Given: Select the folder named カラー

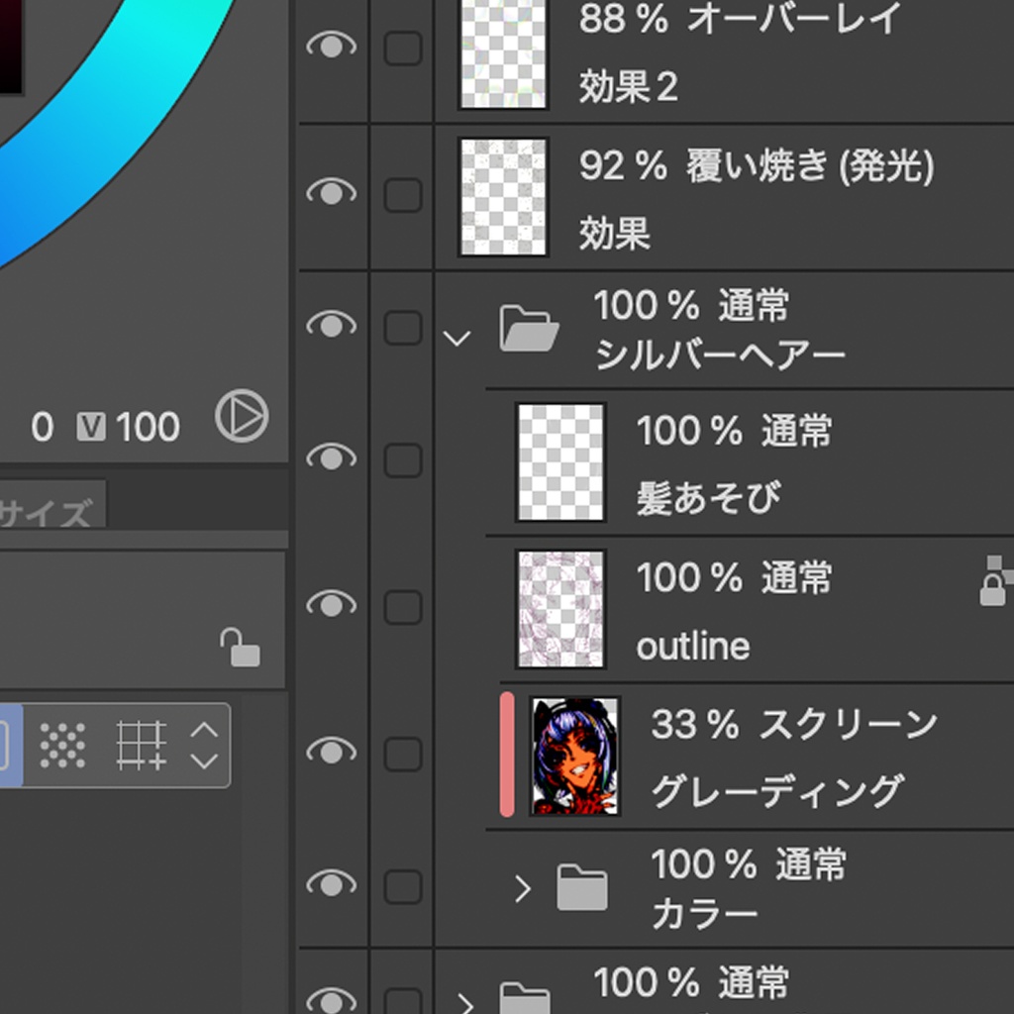Looking at the screenshot, I should (x=704, y=915).
